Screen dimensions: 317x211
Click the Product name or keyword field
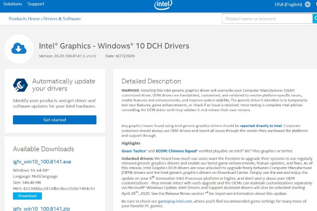coord(267,19)
